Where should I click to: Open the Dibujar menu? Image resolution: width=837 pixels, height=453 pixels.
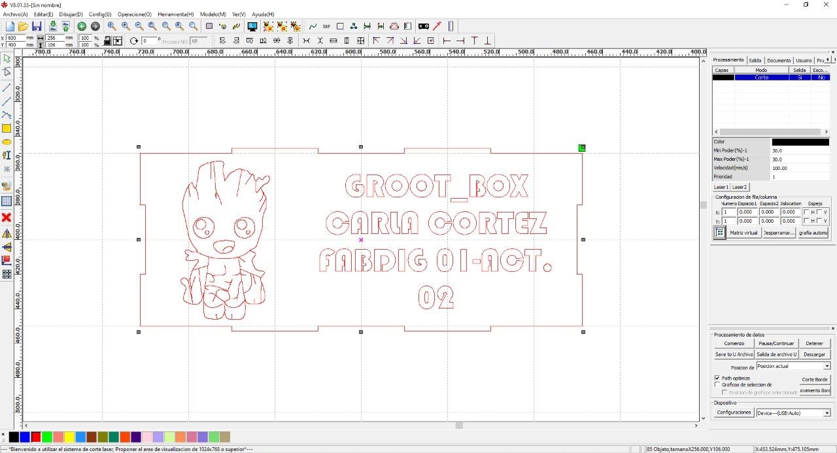click(71, 14)
